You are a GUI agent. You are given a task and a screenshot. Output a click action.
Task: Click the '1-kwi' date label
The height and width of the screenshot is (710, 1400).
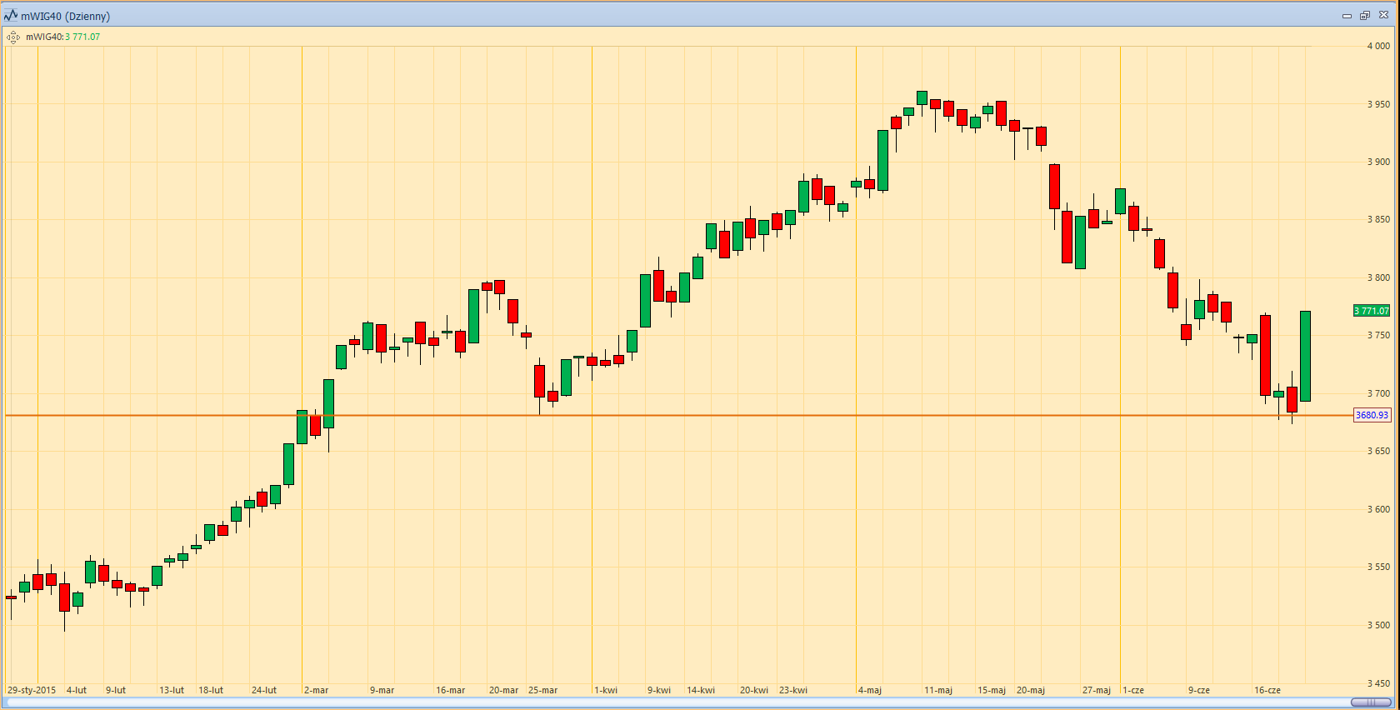(x=606, y=690)
